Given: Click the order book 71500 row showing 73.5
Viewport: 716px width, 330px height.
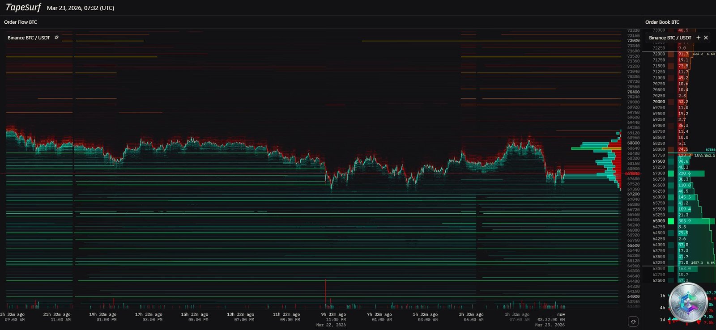Looking at the screenshot, I should (679, 66).
